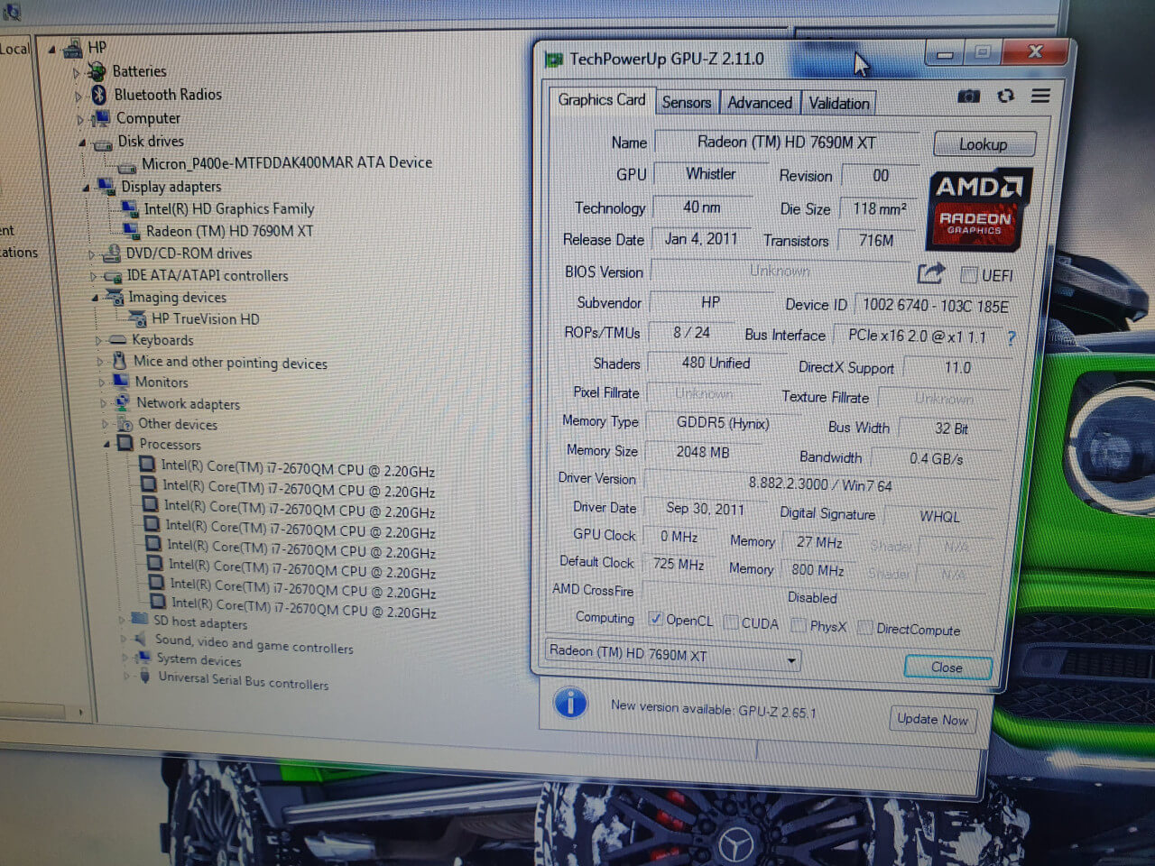Click the Close button in GPU-Z
The width and height of the screenshot is (1155, 866).
[x=947, y=668]
